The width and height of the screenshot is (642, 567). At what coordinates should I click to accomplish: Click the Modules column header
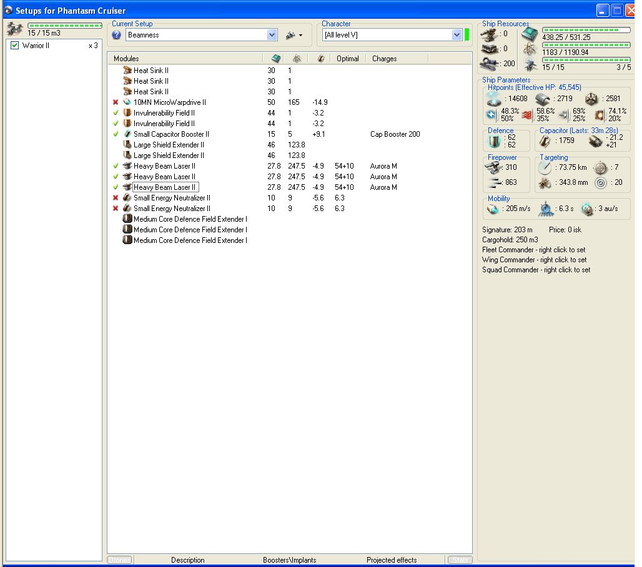coord(185,59)
